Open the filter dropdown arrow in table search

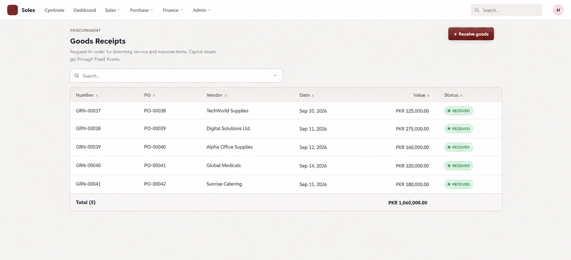pos(275,76)
